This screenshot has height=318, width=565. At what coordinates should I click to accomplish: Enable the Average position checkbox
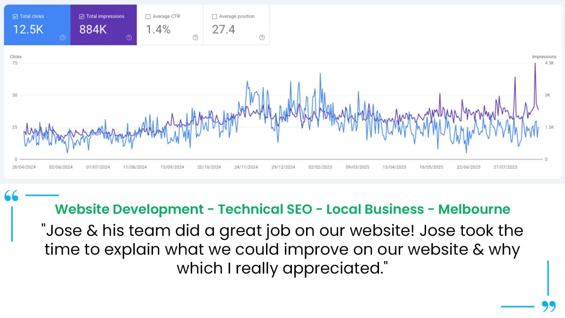(215, 16)
